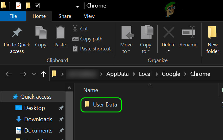Go up one folder level
This screenshot has width=223, height=140.
coord(43,74)
